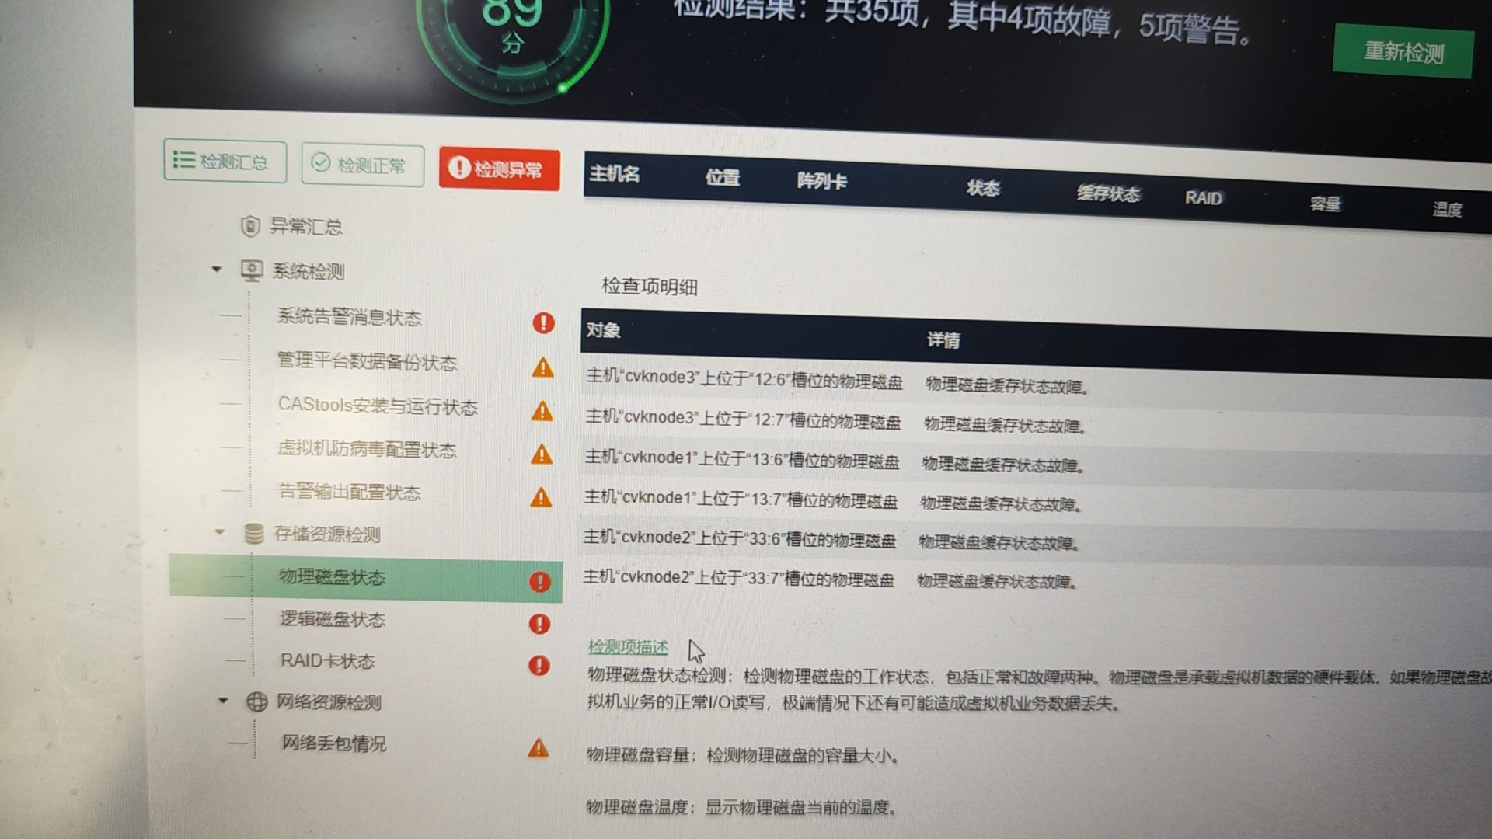Screen dimensions: 1492x839
Task: Collapse the 网络资源检测 tree section
Action: click(x=223, y=701)
